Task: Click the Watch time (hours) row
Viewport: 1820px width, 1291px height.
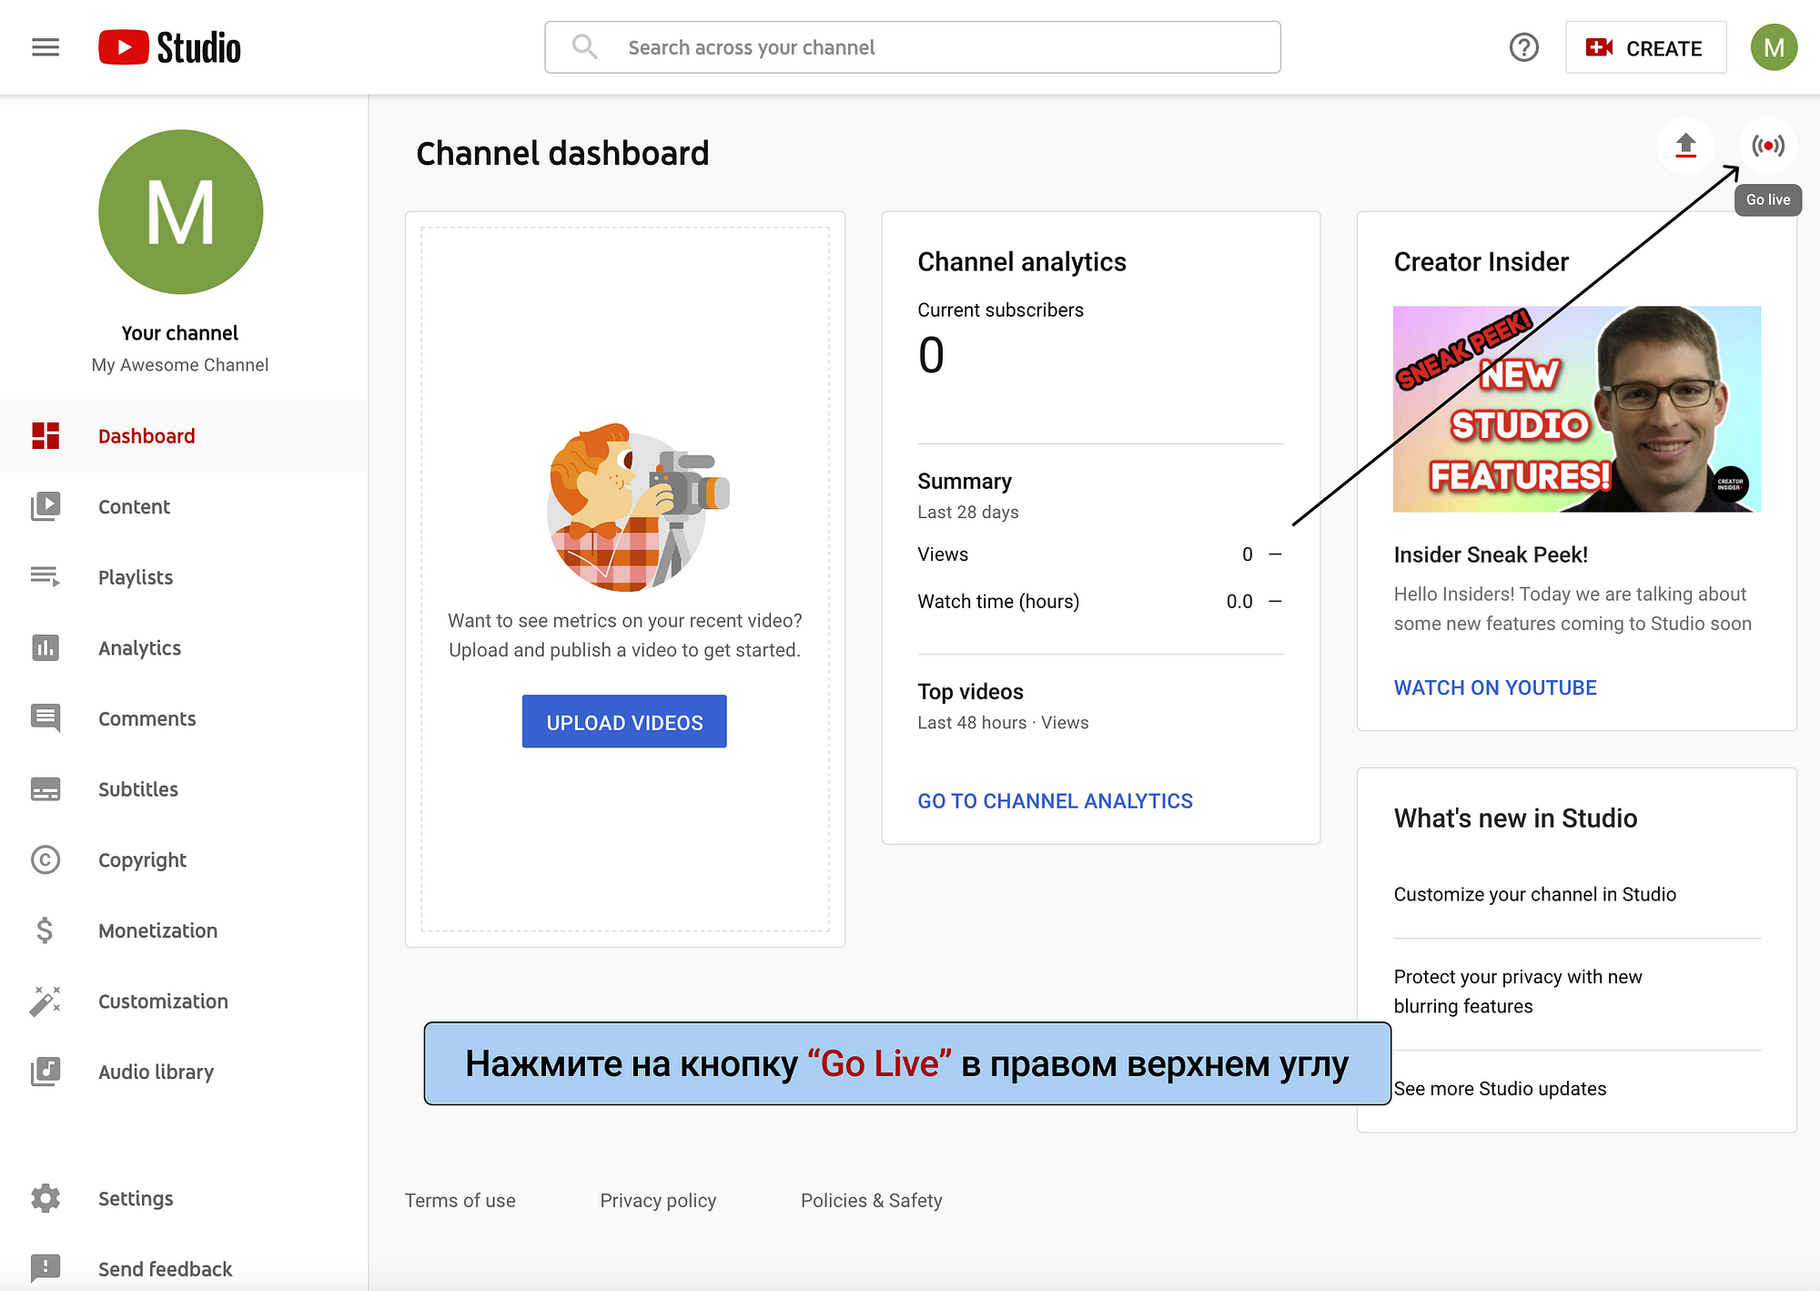Action: tap(1100, 602)
